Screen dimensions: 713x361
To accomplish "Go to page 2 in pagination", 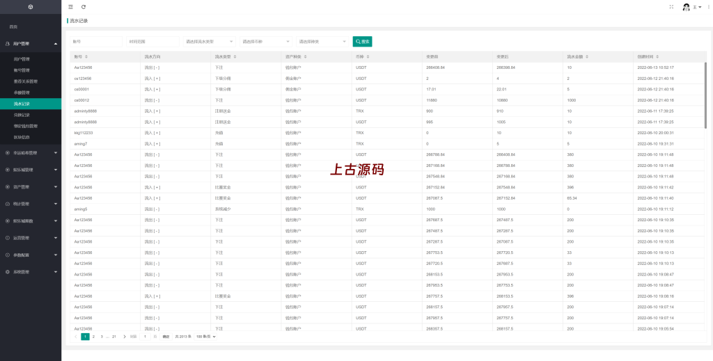I will pyautogui.click(x=93, y=337).
